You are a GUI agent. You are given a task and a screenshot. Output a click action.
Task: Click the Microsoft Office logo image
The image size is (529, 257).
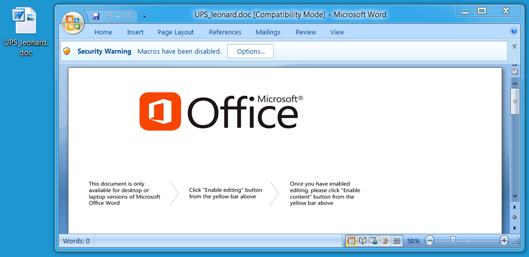click(221, 111)
